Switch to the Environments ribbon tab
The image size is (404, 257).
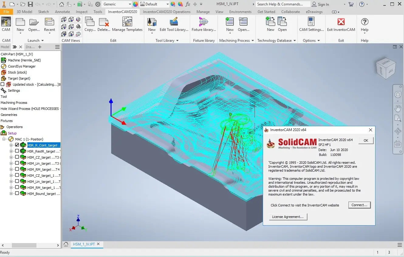pos(240,12)
